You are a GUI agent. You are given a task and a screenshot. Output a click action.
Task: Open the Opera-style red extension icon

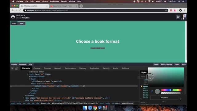coord(171,10)
